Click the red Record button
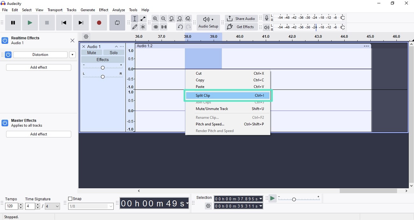 point(99,23)
